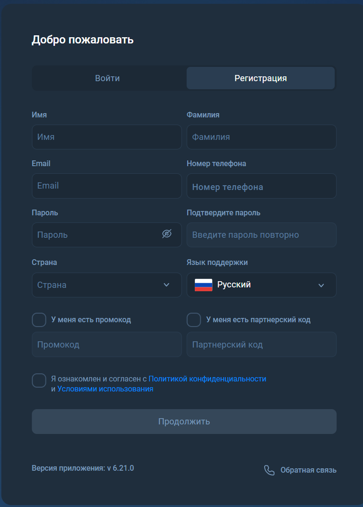Open the Политикой конфиденциальности link
363x507 pixels.
207,379
